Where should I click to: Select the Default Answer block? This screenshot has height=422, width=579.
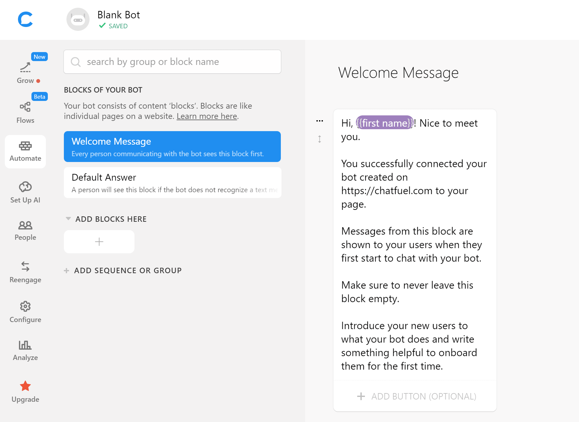pos(172,183)
